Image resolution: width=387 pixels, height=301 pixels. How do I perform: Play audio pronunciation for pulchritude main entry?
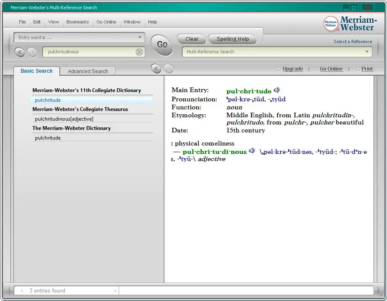pos(277,90)
